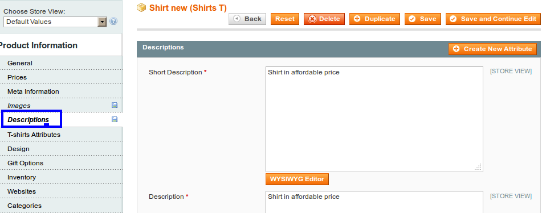Click Save and Continue Edit

(x=493, y=19)
